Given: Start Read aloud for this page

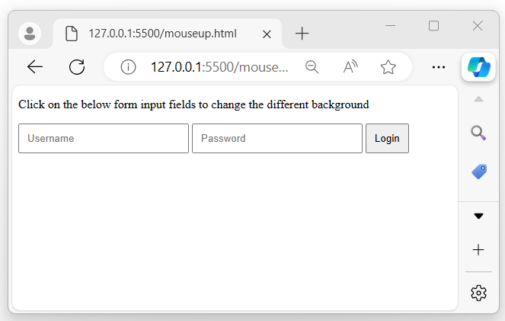Looking at the screenshot, I should point(350,67).
